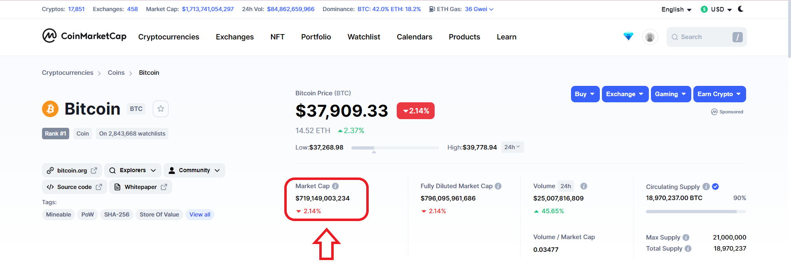
Task: Open bitcoin.org external link
Action: [72, 170]
